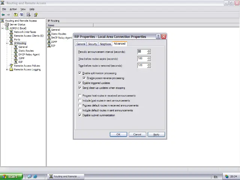
Task: Click the Remote Access Policies icon
Action: click(x=11, y=66)
